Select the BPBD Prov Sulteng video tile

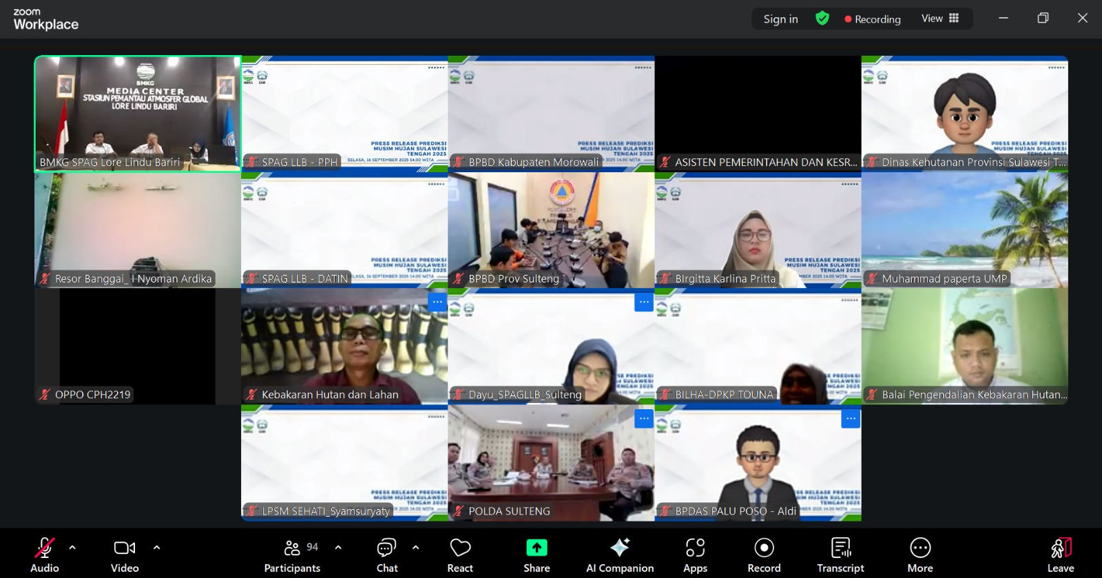click(x=551, y=230)
